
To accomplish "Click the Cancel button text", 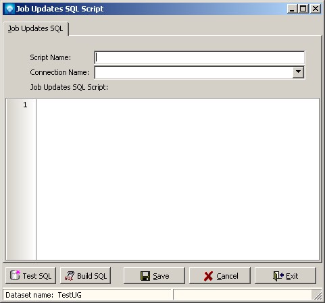I will 227,276.
